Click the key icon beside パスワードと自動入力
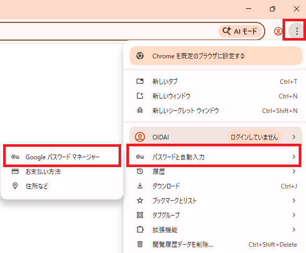The height and width of the screenshot is (253, 306). 140,157
